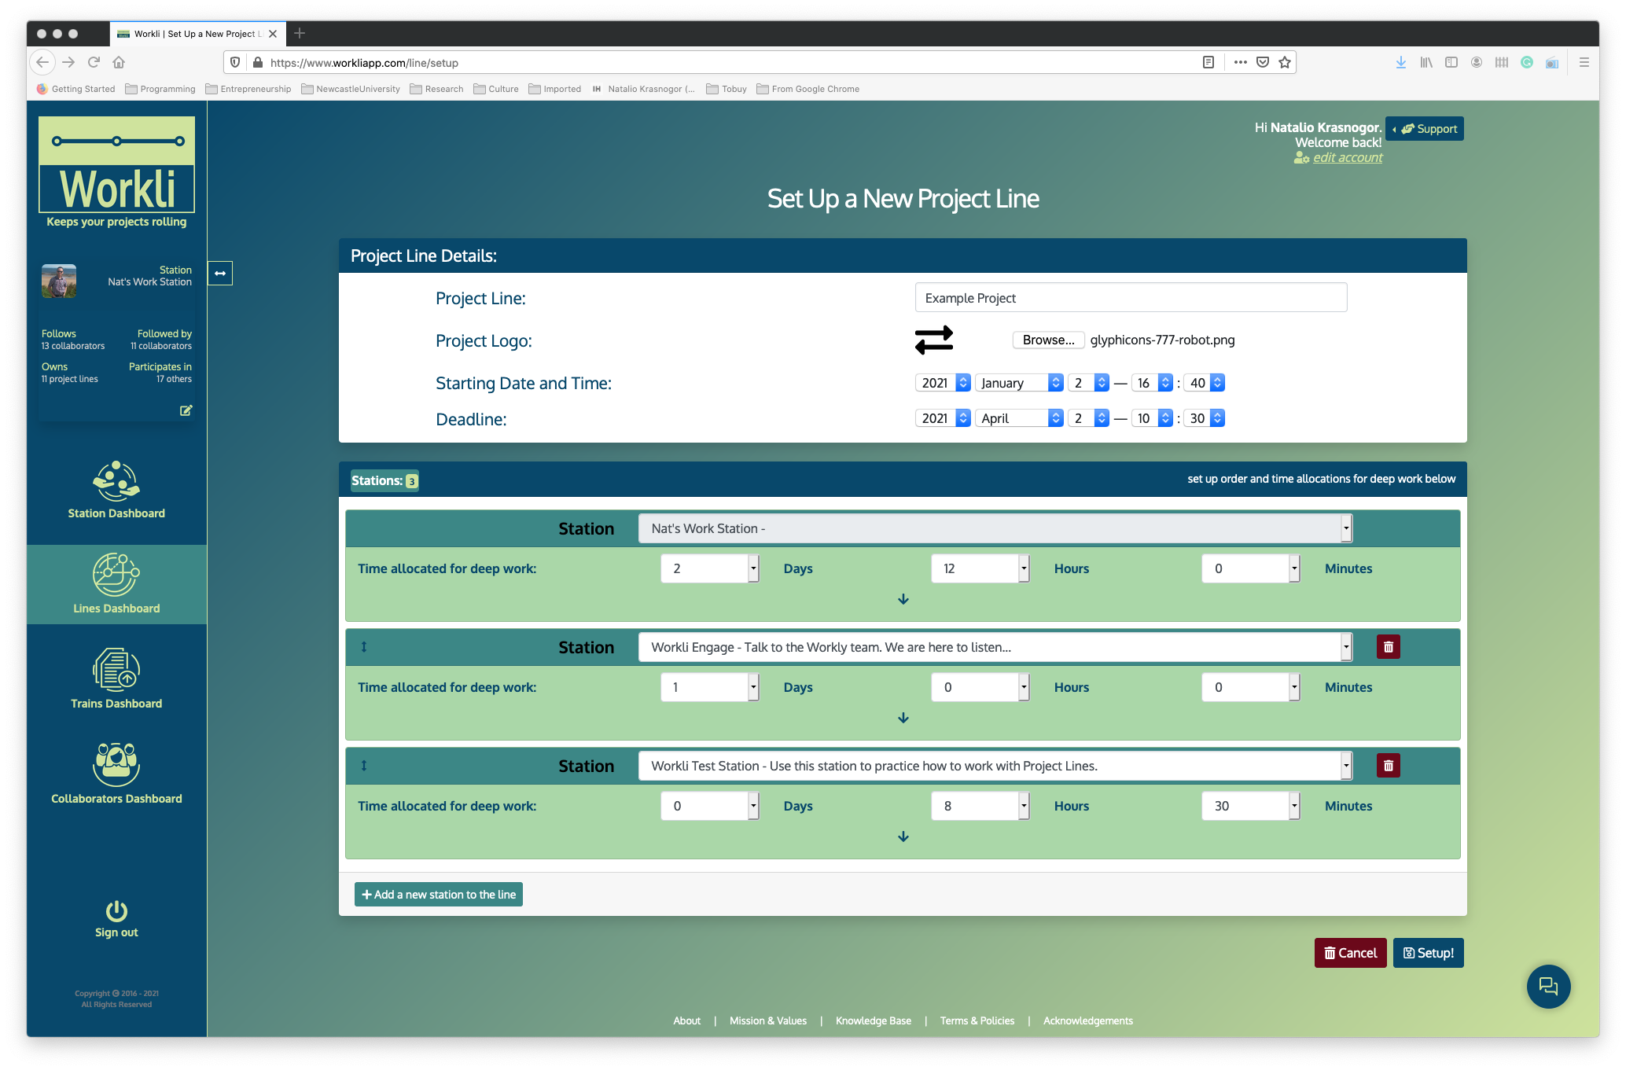1626x1070 pixels.
Task: Open the chat bubble widget
Action: pos(1548,986)
